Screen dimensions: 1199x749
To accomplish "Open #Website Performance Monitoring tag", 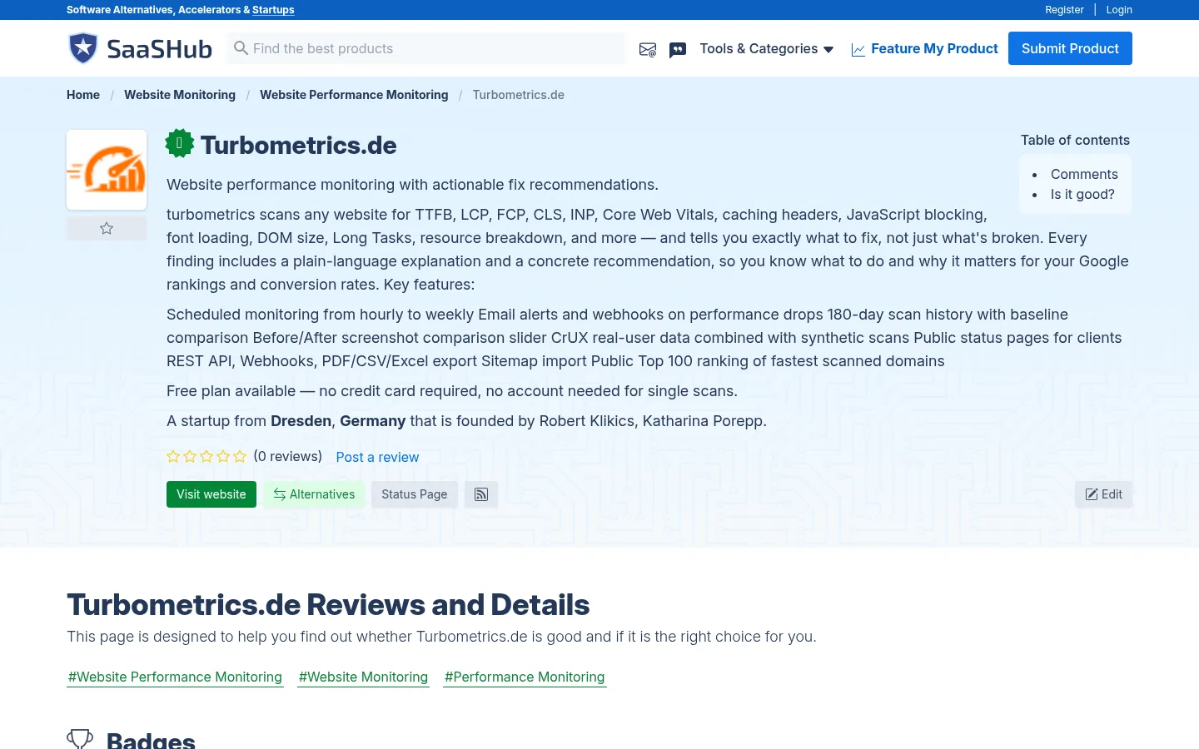I will [175, 677].
